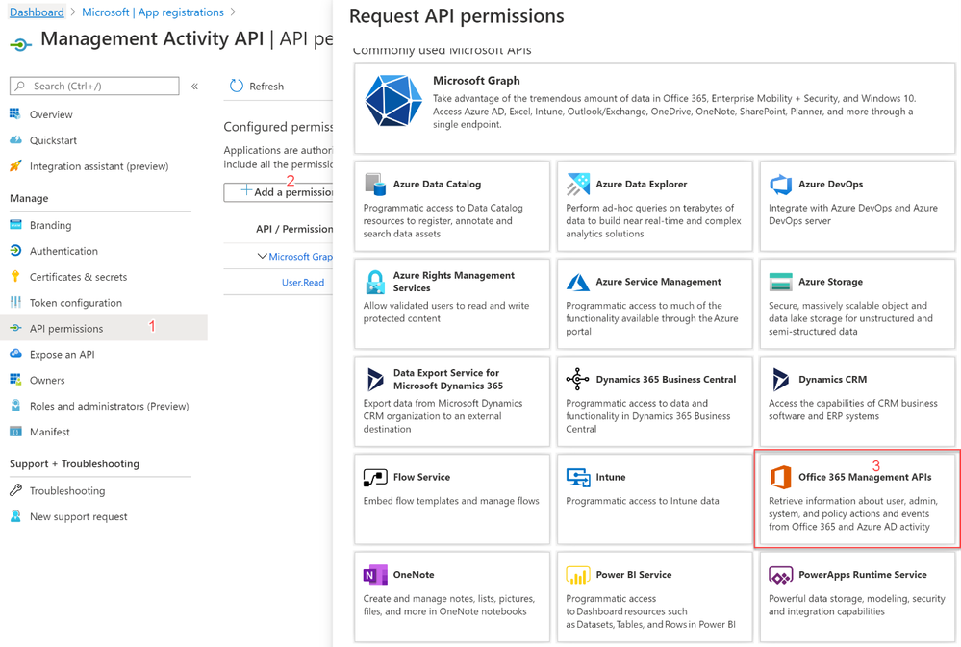Click the Azure Data Catalog icon
This screenshot has width=961, height=647.
click(x=374, y=184)
